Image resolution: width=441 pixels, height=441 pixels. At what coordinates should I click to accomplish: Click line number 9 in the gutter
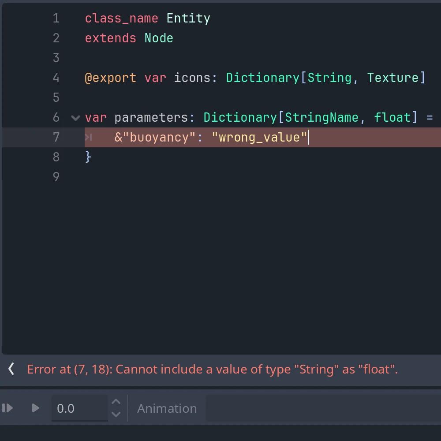pyautogui.click(x=56, y=177)
